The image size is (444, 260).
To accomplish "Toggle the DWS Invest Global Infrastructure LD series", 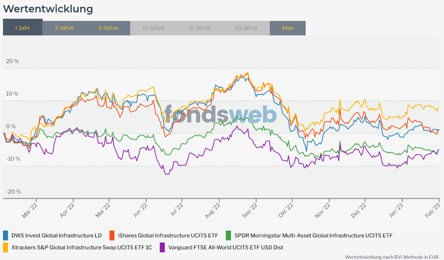I will [56, 235].
